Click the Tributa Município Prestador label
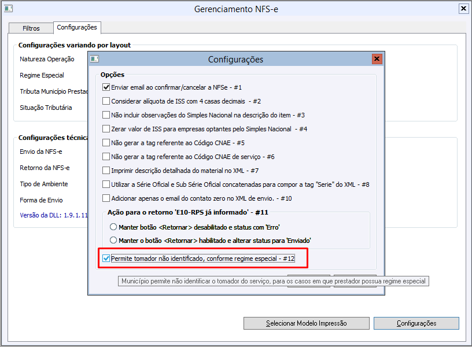Viewport: 472px width, 347px height. tap(54, 91)
